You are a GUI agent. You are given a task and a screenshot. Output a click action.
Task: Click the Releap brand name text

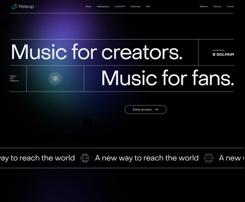[27, 7]
